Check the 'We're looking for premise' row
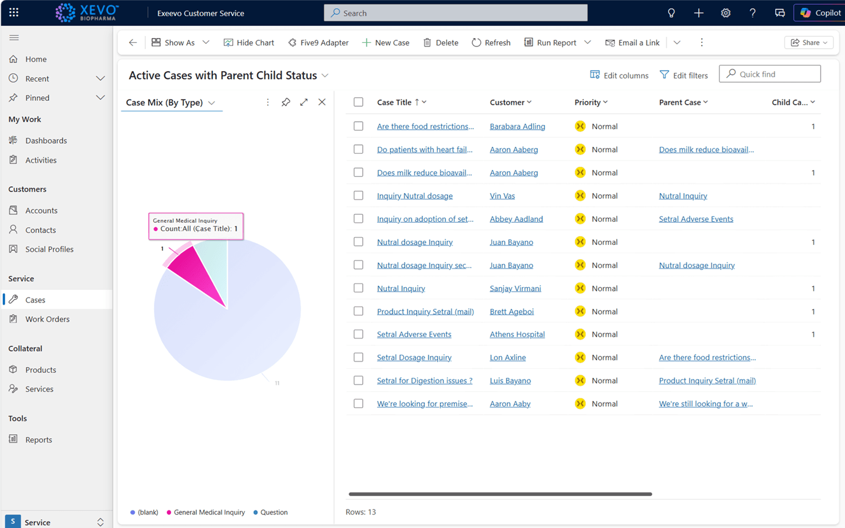Viewport: 845px width, 528px height. [x=359, y=403]
